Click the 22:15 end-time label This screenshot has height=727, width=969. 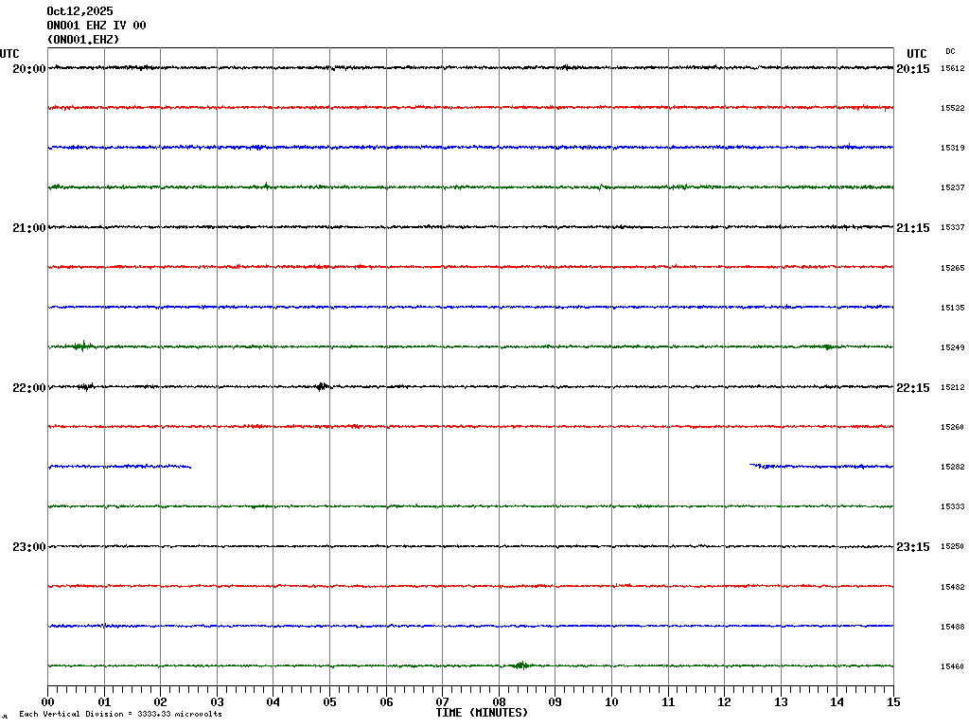pos(913,388)
